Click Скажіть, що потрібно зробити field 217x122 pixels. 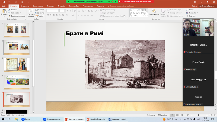[120, 6]
